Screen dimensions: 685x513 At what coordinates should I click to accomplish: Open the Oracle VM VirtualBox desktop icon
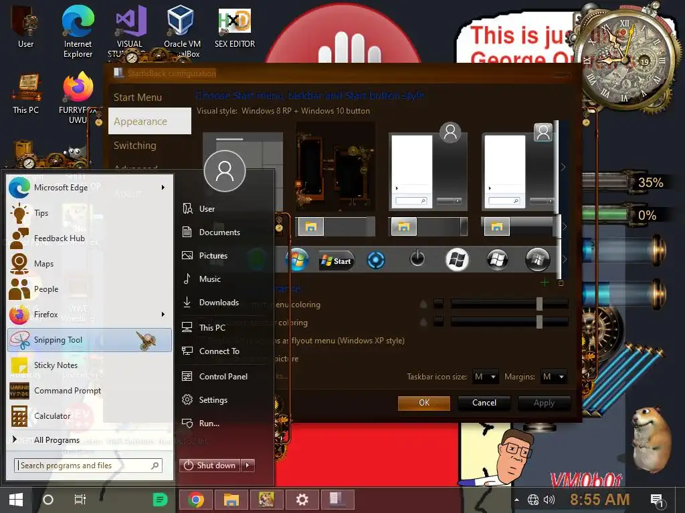coord(182,31)
